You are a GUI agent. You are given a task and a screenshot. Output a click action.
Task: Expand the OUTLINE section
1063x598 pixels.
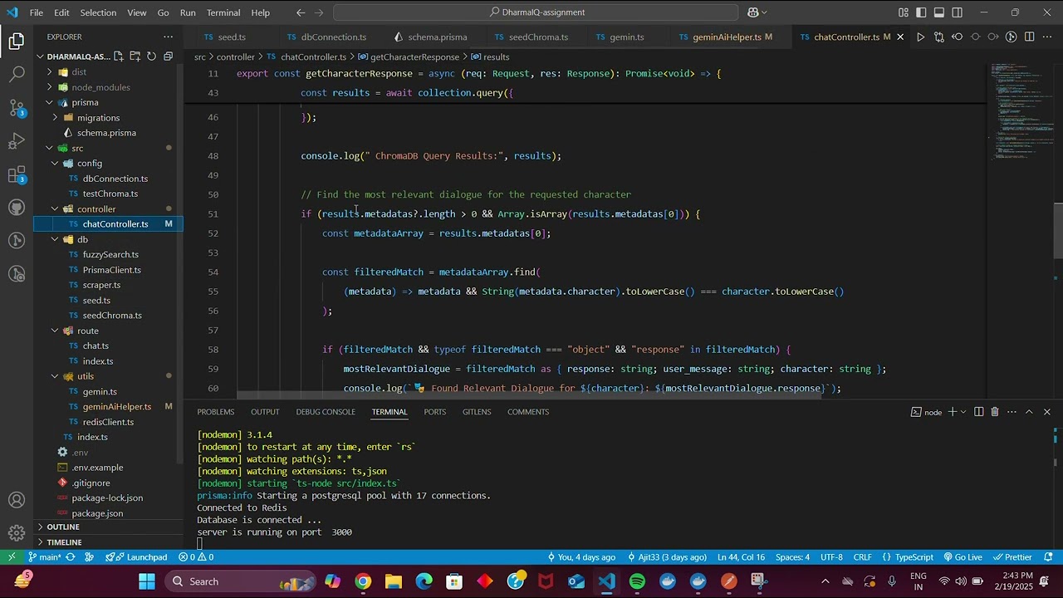63,527
